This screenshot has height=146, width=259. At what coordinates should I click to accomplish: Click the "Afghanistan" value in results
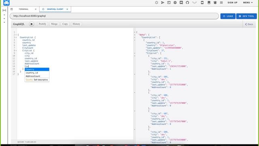click(167, 45)
